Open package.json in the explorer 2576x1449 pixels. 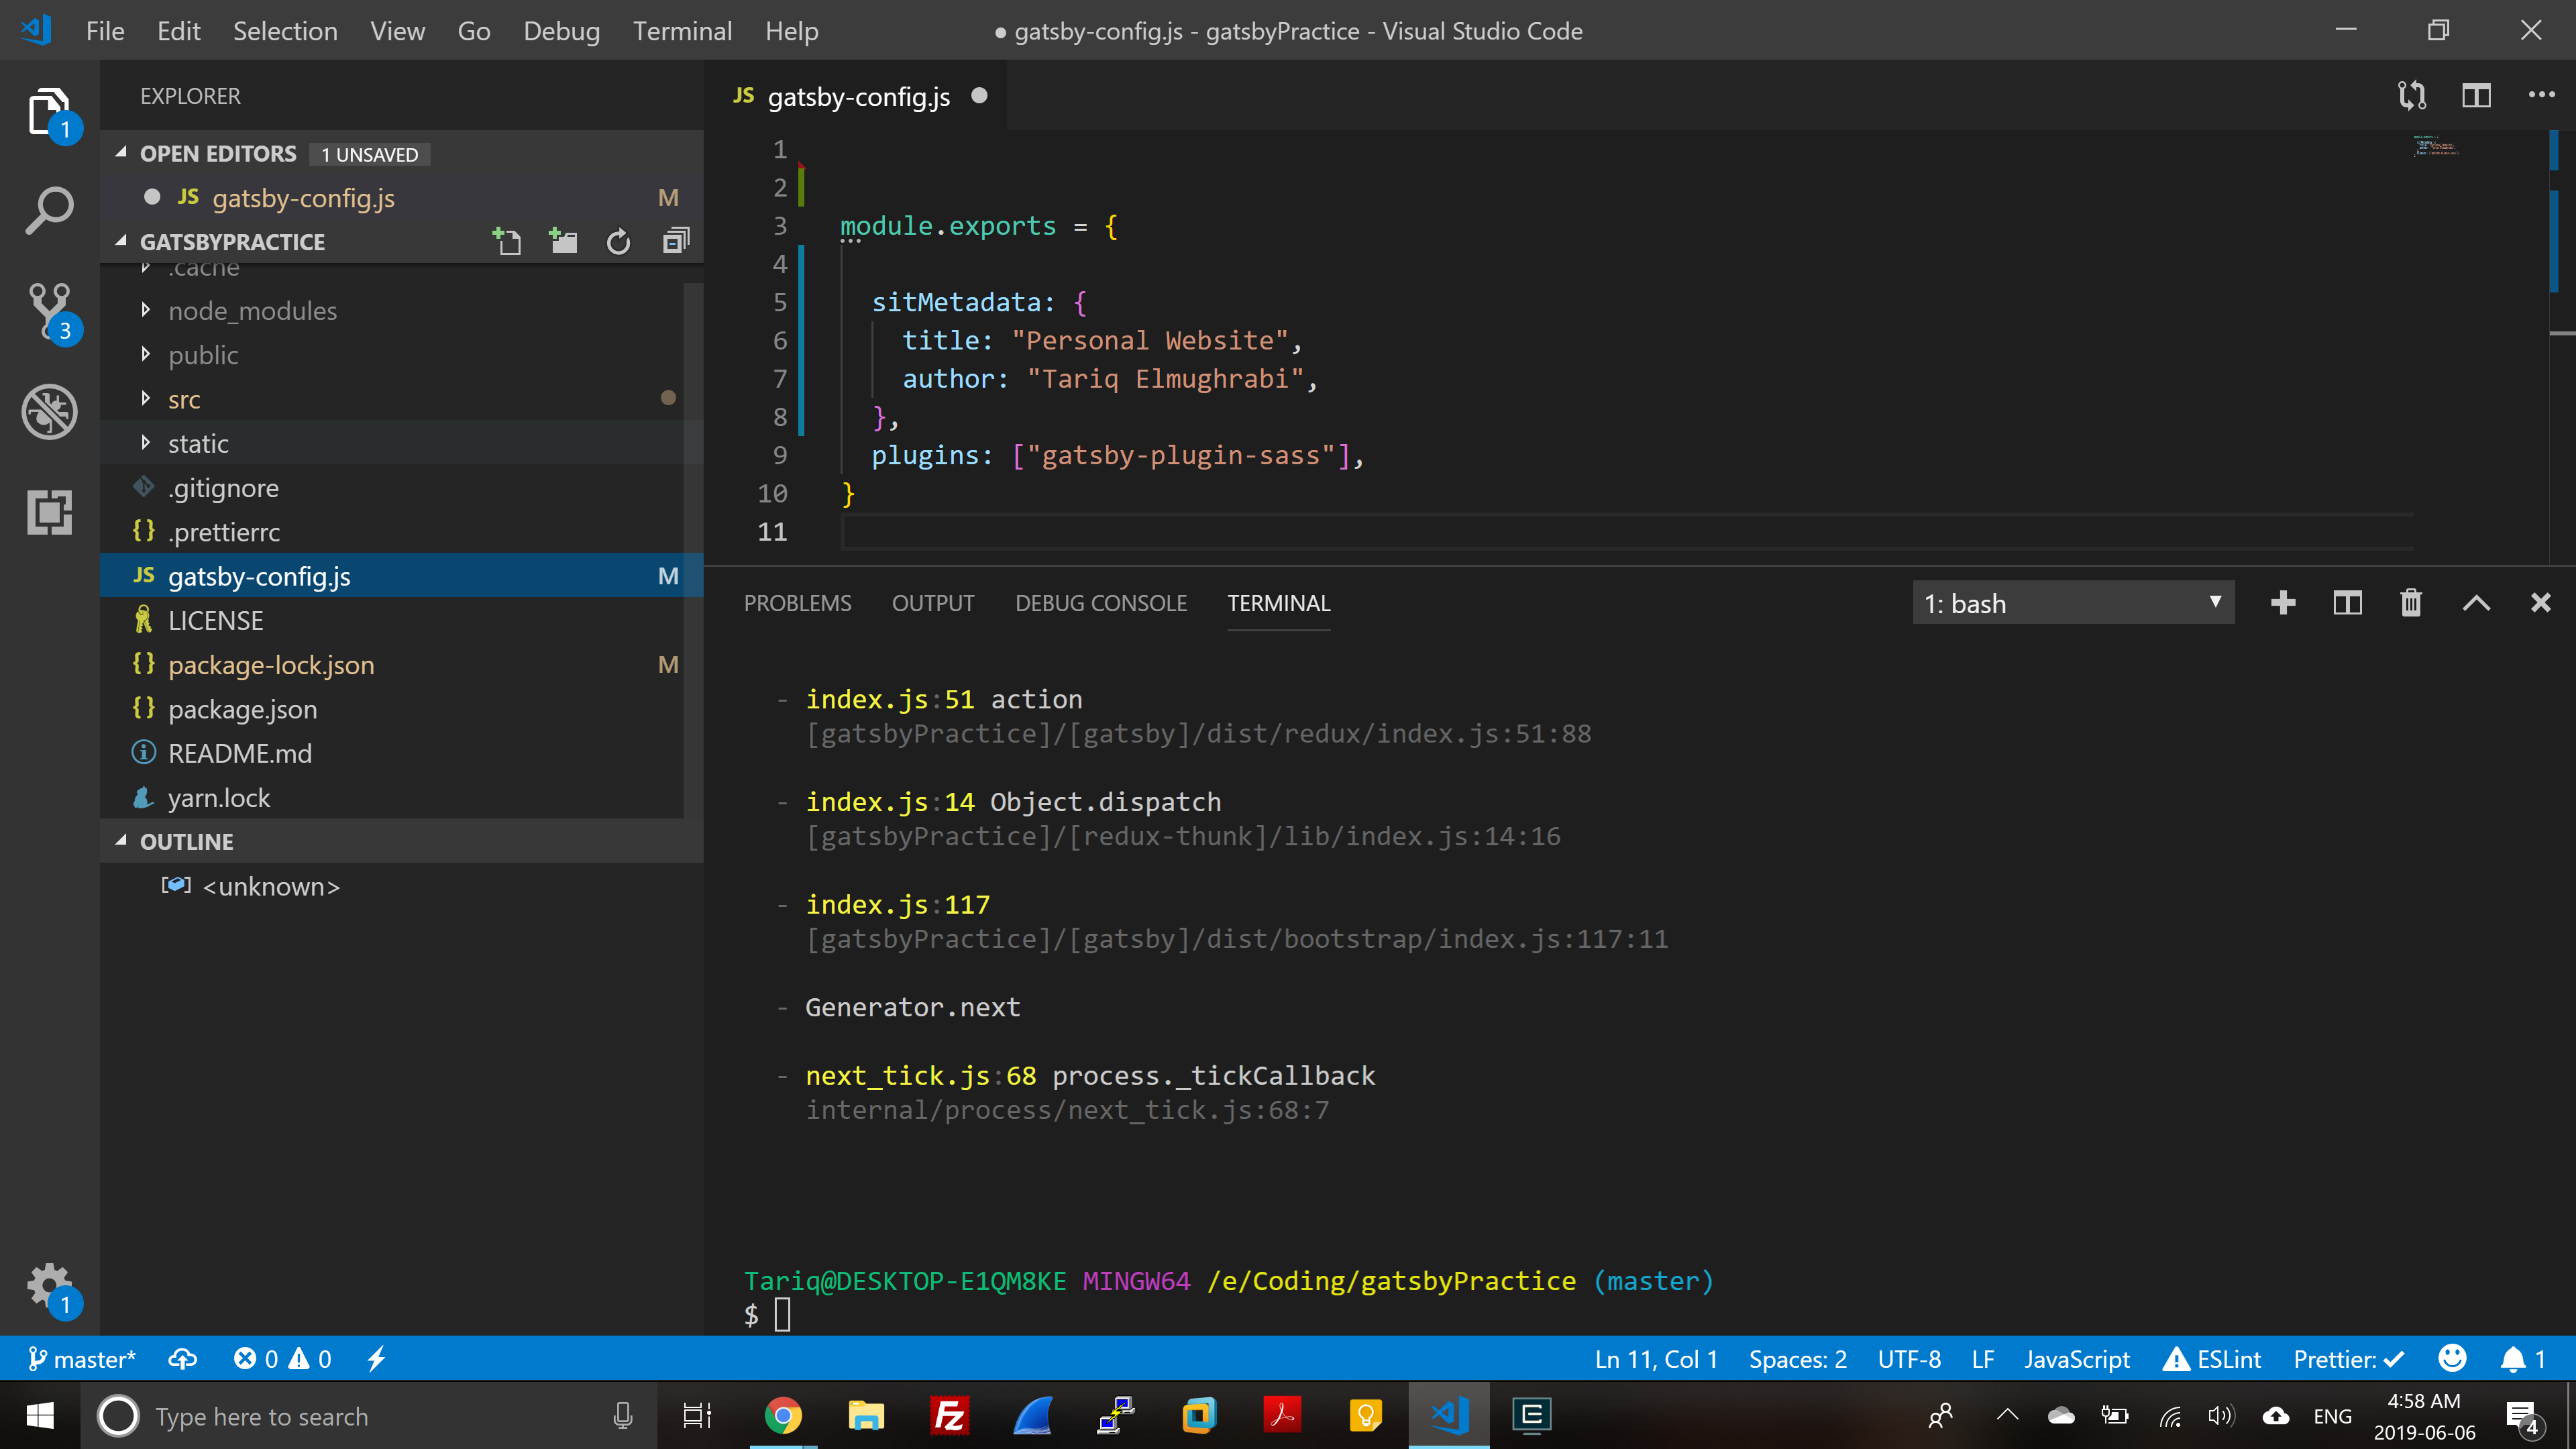pos(242,709)
